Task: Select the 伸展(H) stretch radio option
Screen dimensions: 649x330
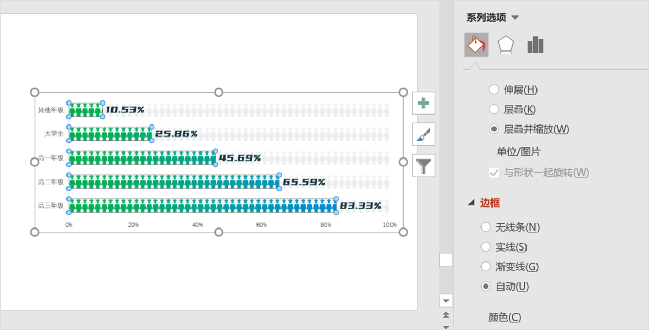Action: [494, 90]
